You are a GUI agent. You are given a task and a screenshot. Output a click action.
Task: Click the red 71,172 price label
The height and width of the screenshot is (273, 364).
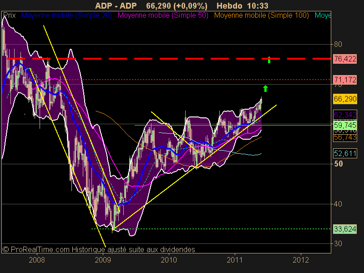[x=345, y=80]
